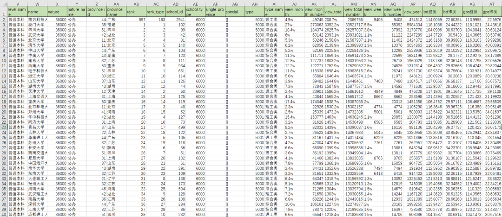Click the single_province header cell
The height and width of the screenshot is (217, 502).
pos(215,12)
